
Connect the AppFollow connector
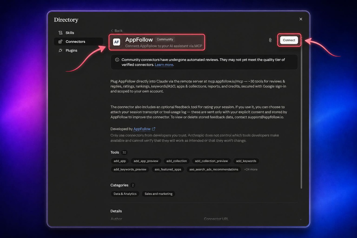pyautogui.click(x=289, y=40)
